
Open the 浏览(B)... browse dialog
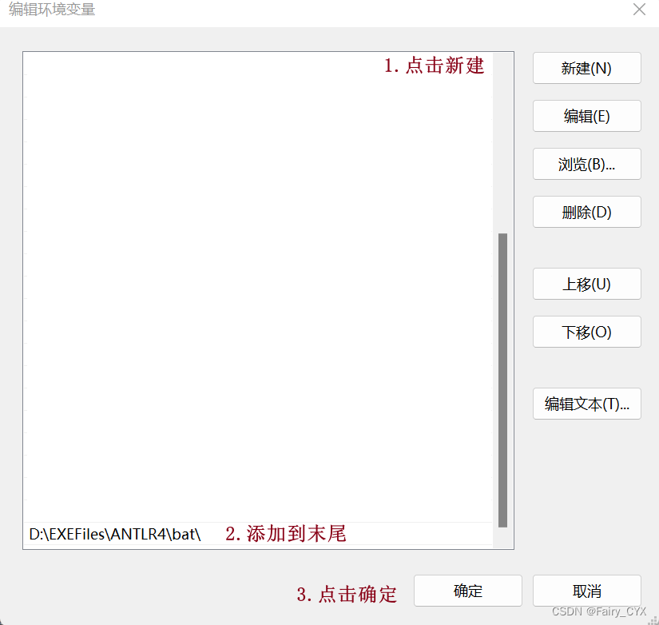(586, 164)
